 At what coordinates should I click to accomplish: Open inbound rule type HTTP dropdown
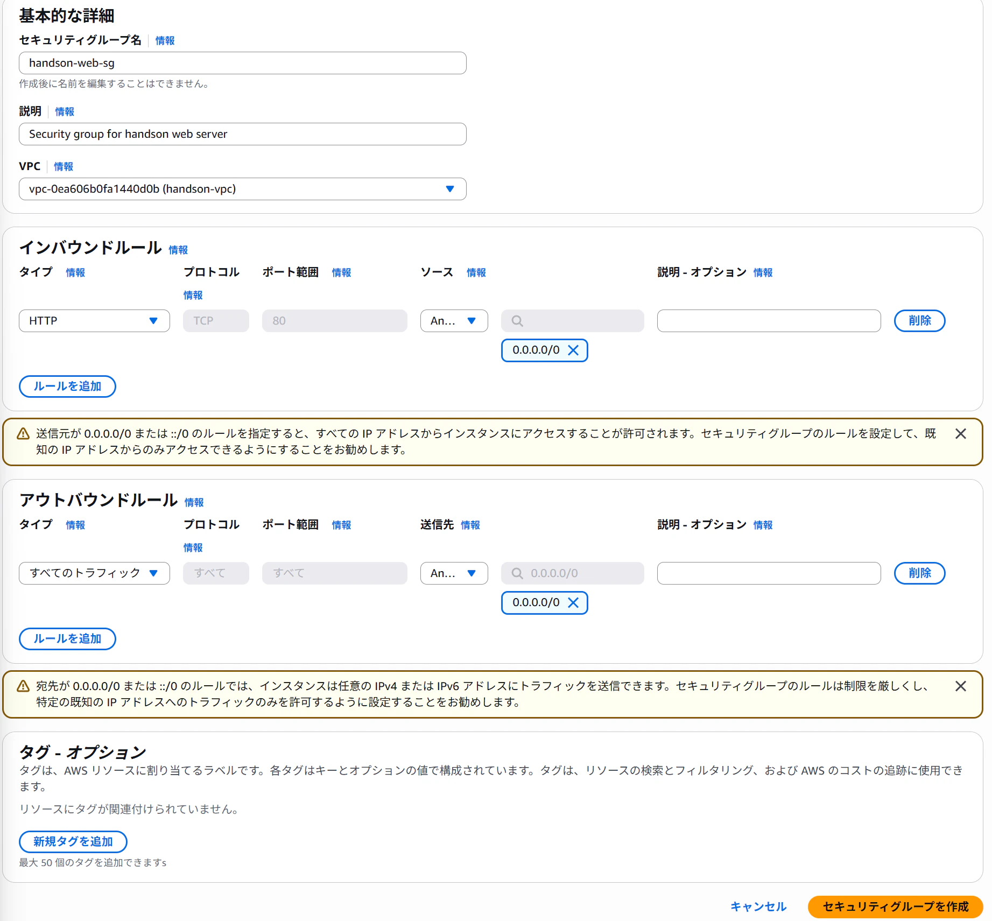94,321
